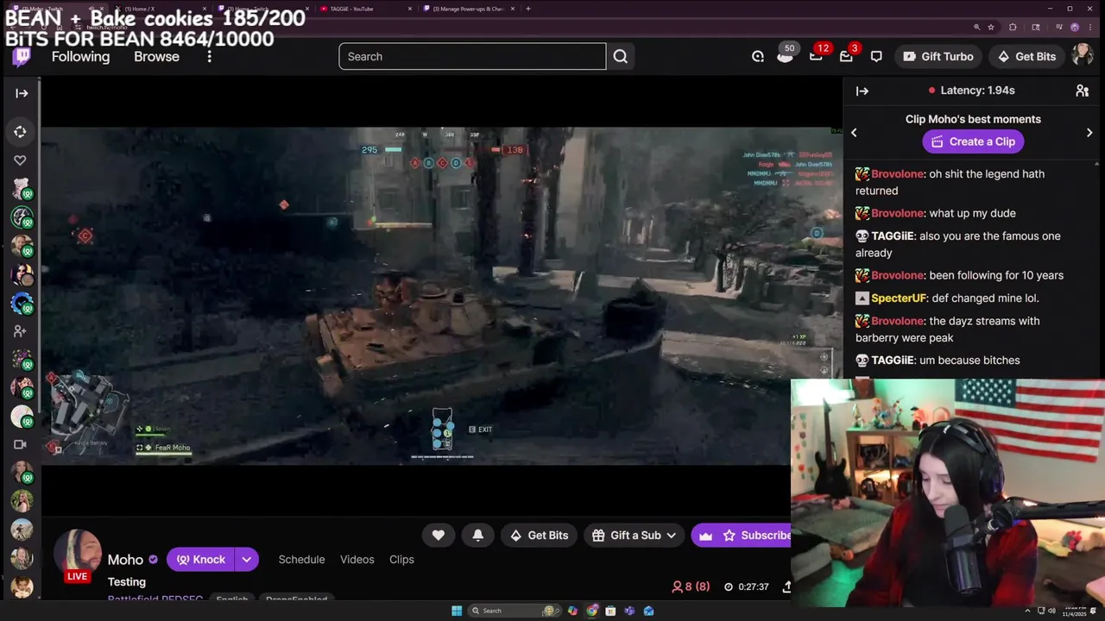The image size is (1105, 621).
Task: Expand the left sidebar with the arrow
Action: tap(22, 93)
